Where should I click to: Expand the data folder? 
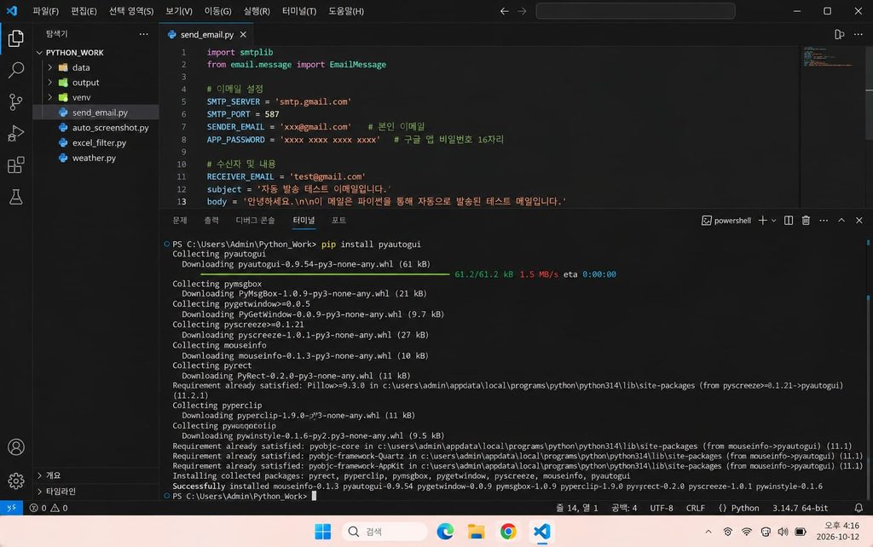pos(50,67)
